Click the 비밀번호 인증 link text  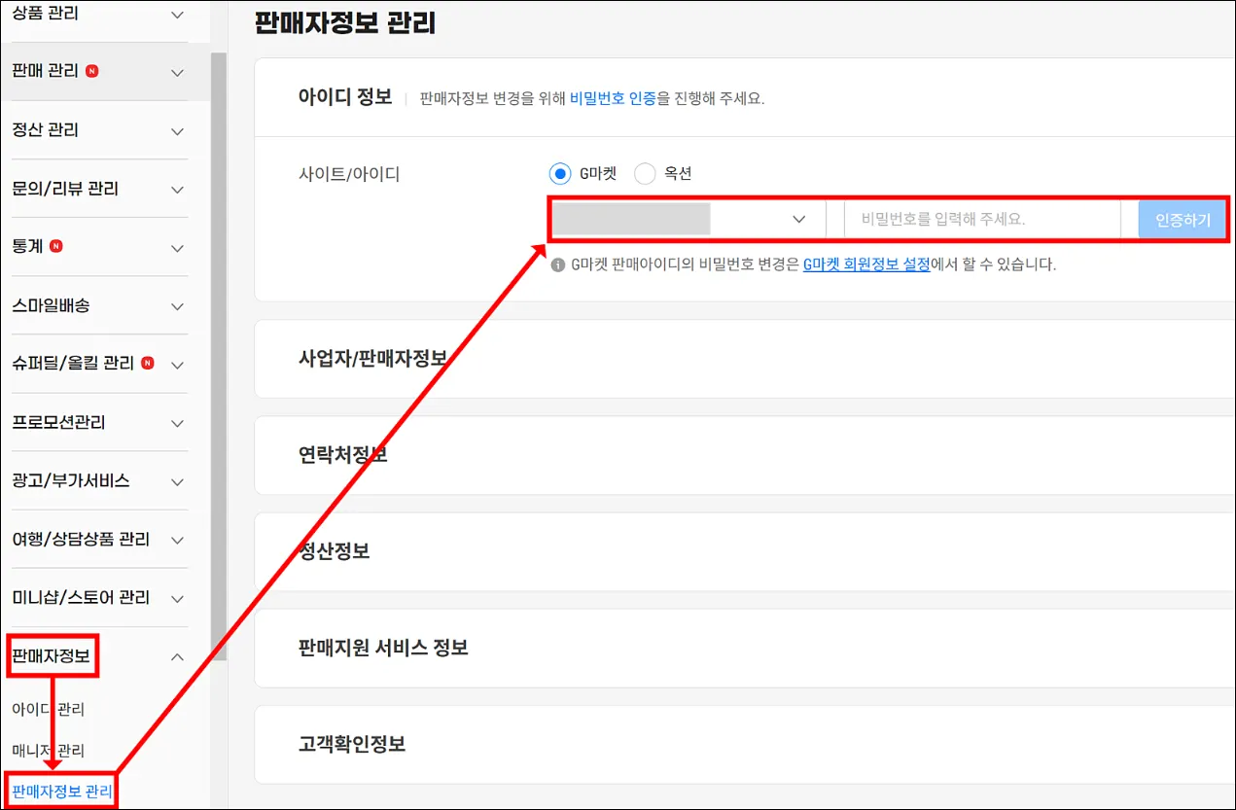click(613, 99)
